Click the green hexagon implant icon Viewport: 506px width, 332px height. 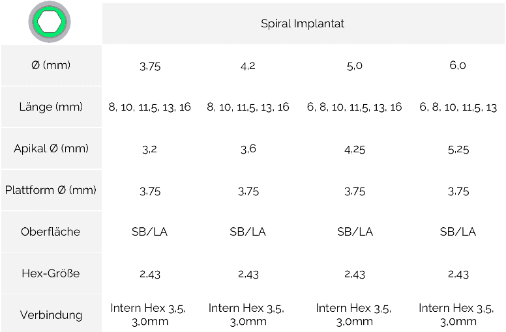pos(50,22)
